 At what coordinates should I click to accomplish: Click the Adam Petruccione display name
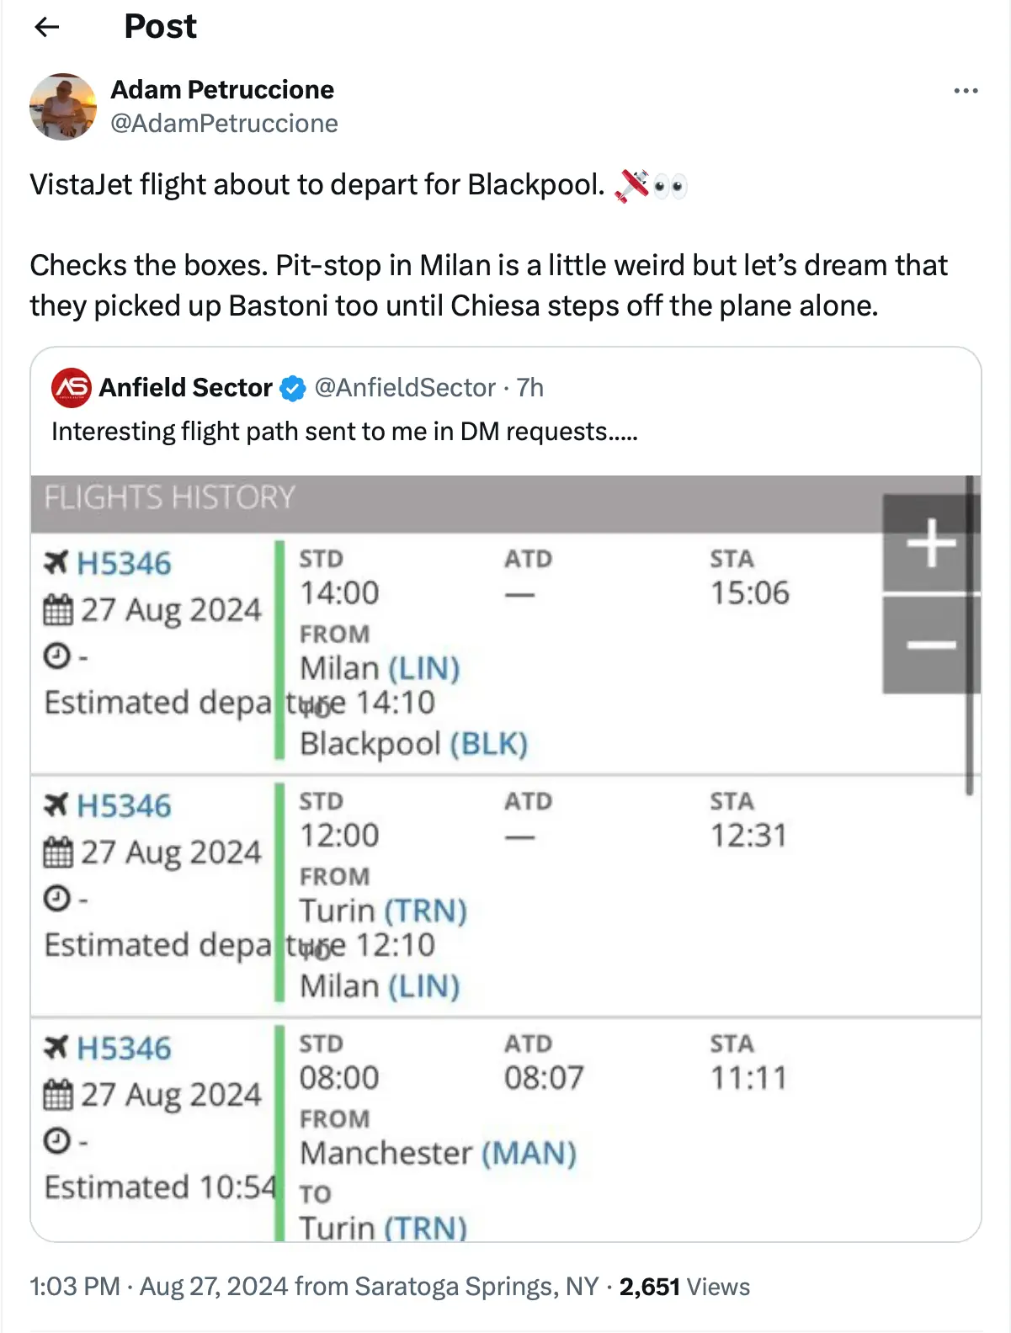pos(222,89)
